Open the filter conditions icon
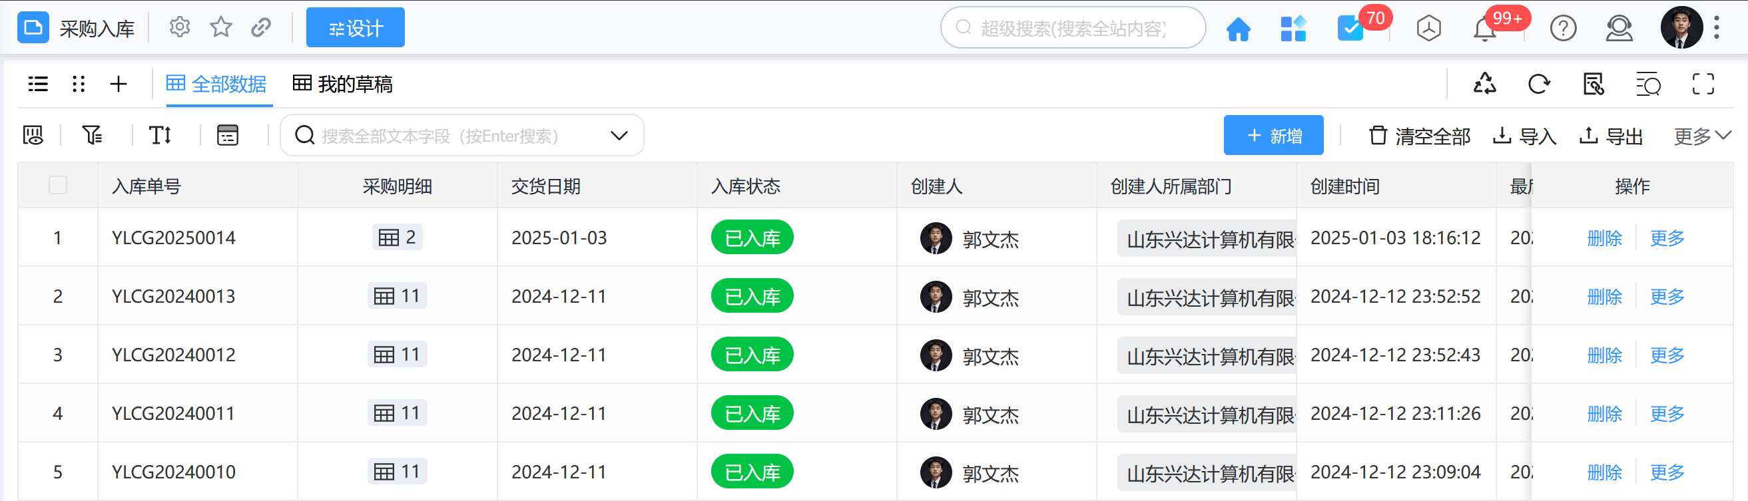This screenshot has width=1748, height=501. coord(92,136)
